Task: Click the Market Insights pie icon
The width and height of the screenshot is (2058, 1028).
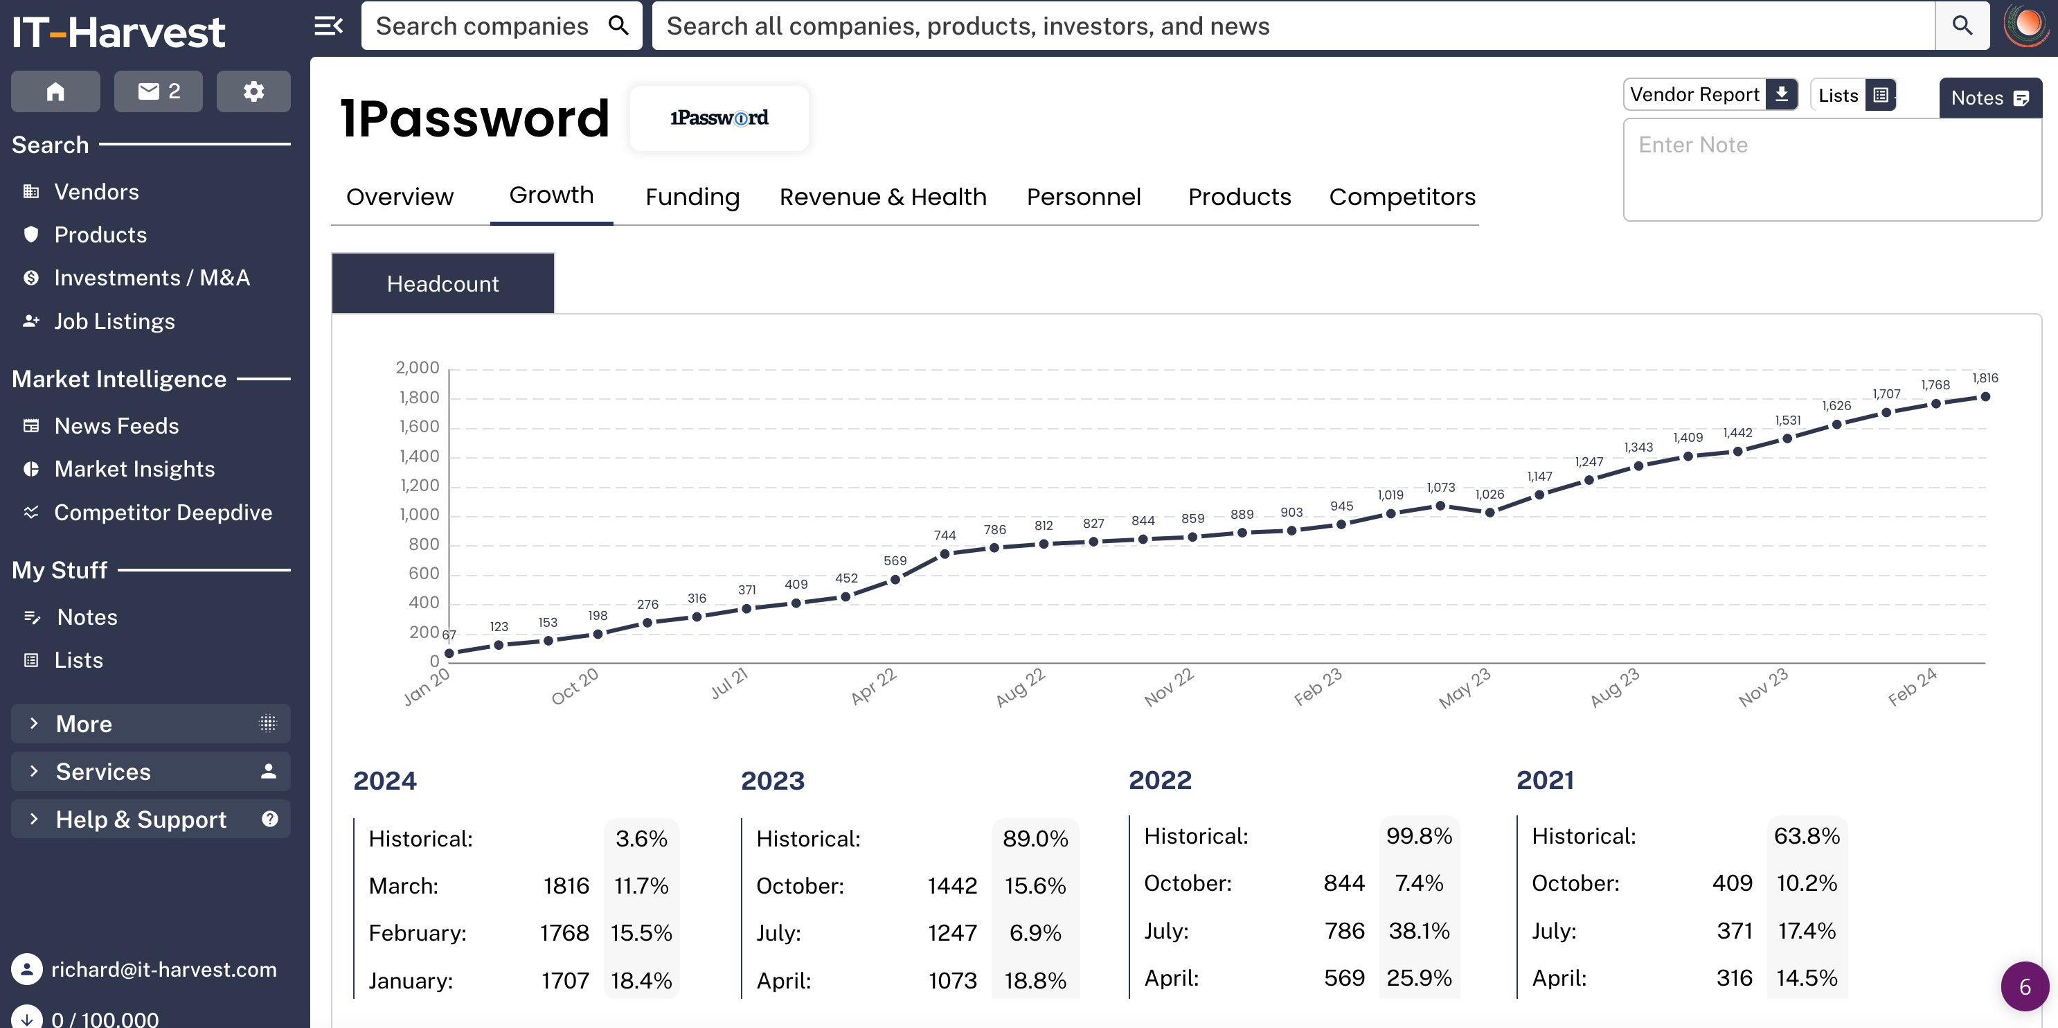Action: [x=31, y=468]
